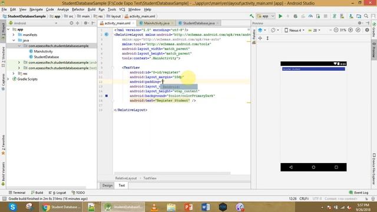Click the RelativeLayout gutter class icon
The width and height of the screenshot is (377, 212).
tap(107, 35)
